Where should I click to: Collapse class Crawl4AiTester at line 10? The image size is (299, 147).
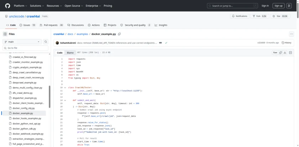pyautogui.click(x=65, y=87)
